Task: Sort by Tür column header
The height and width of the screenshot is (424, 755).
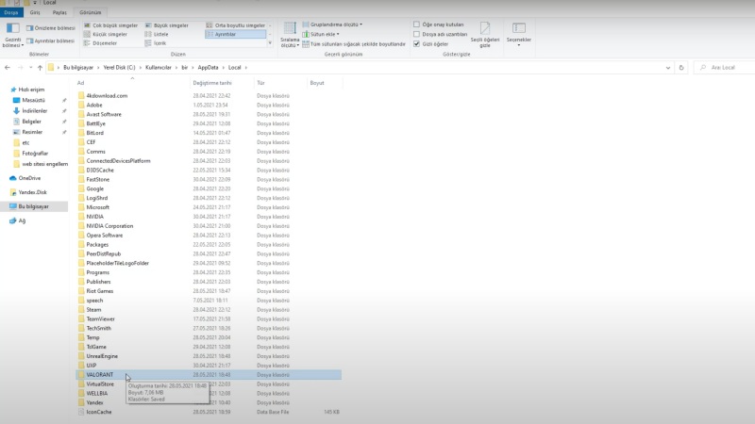Action: click(280, 83)
